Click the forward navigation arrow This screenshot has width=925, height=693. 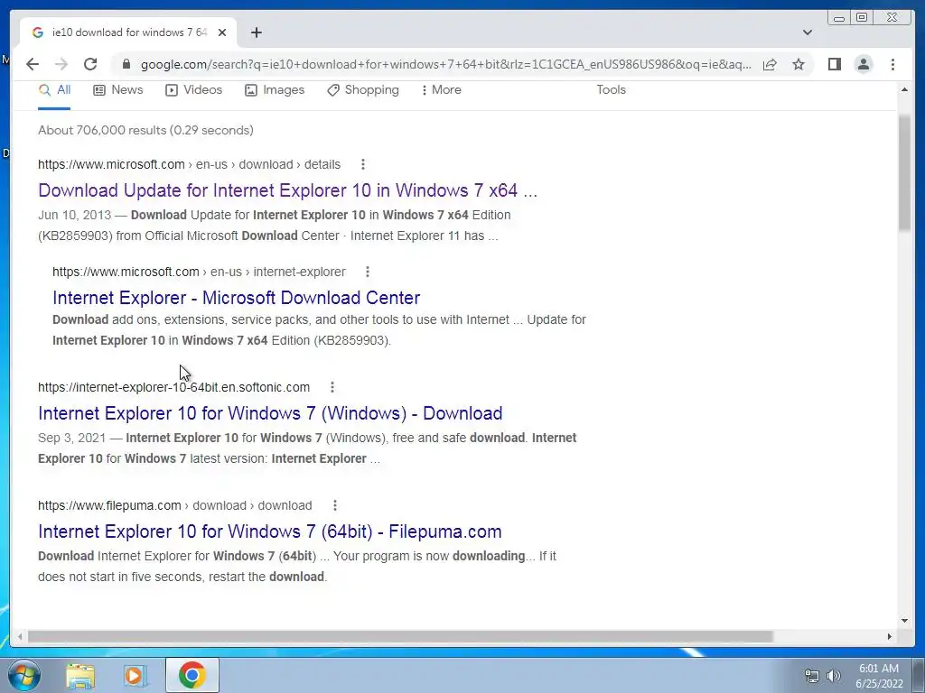(61, 64)
